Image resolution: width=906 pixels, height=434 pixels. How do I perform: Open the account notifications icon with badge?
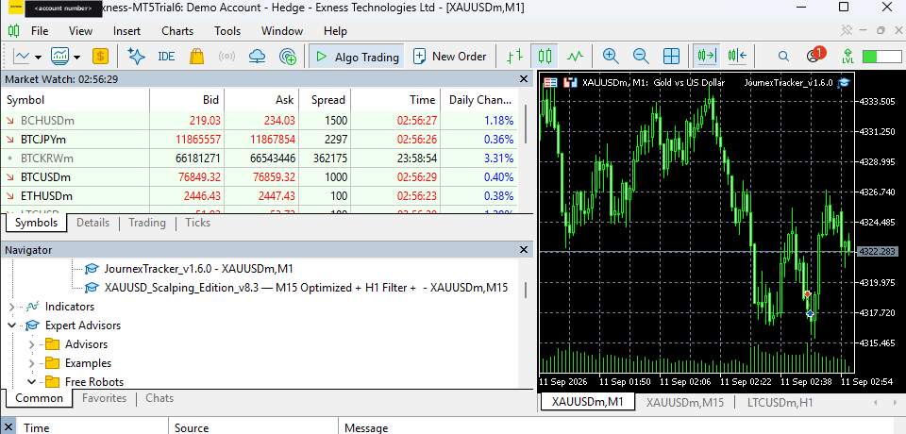(x=815, y=56)
